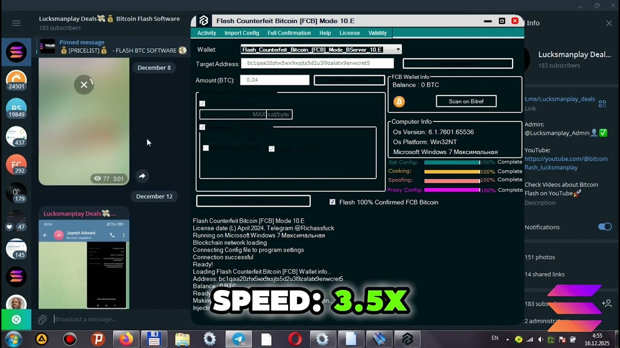This screenshot has width=620, height=348.
Task: Click the Amount (BTC) input field
Action: (x=275, y=80)
